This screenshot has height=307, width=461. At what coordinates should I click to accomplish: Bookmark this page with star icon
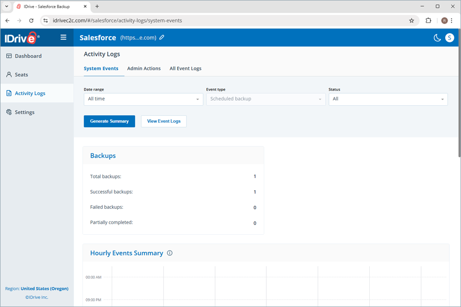click(411, 20)
